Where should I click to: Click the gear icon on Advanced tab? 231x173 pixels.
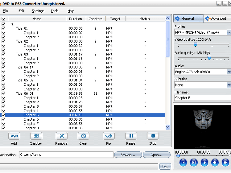point(208,19)
